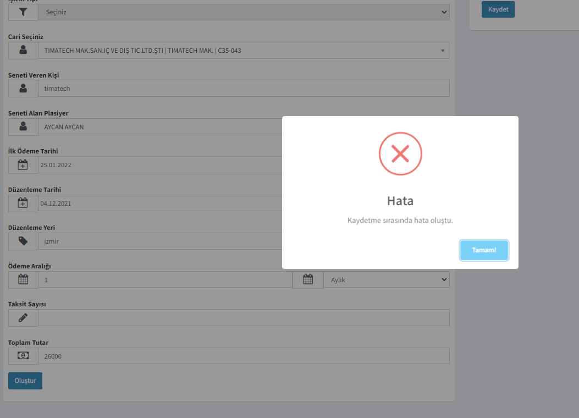The image size is (579, 418).
Task: Click the Toplam Tutar field showing 26000
Action: [x=244, y=356]
